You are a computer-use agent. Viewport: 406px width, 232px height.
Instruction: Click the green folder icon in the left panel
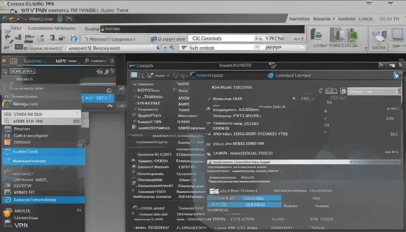[109, 90]
